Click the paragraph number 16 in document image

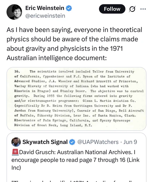(x=17, y=71)
